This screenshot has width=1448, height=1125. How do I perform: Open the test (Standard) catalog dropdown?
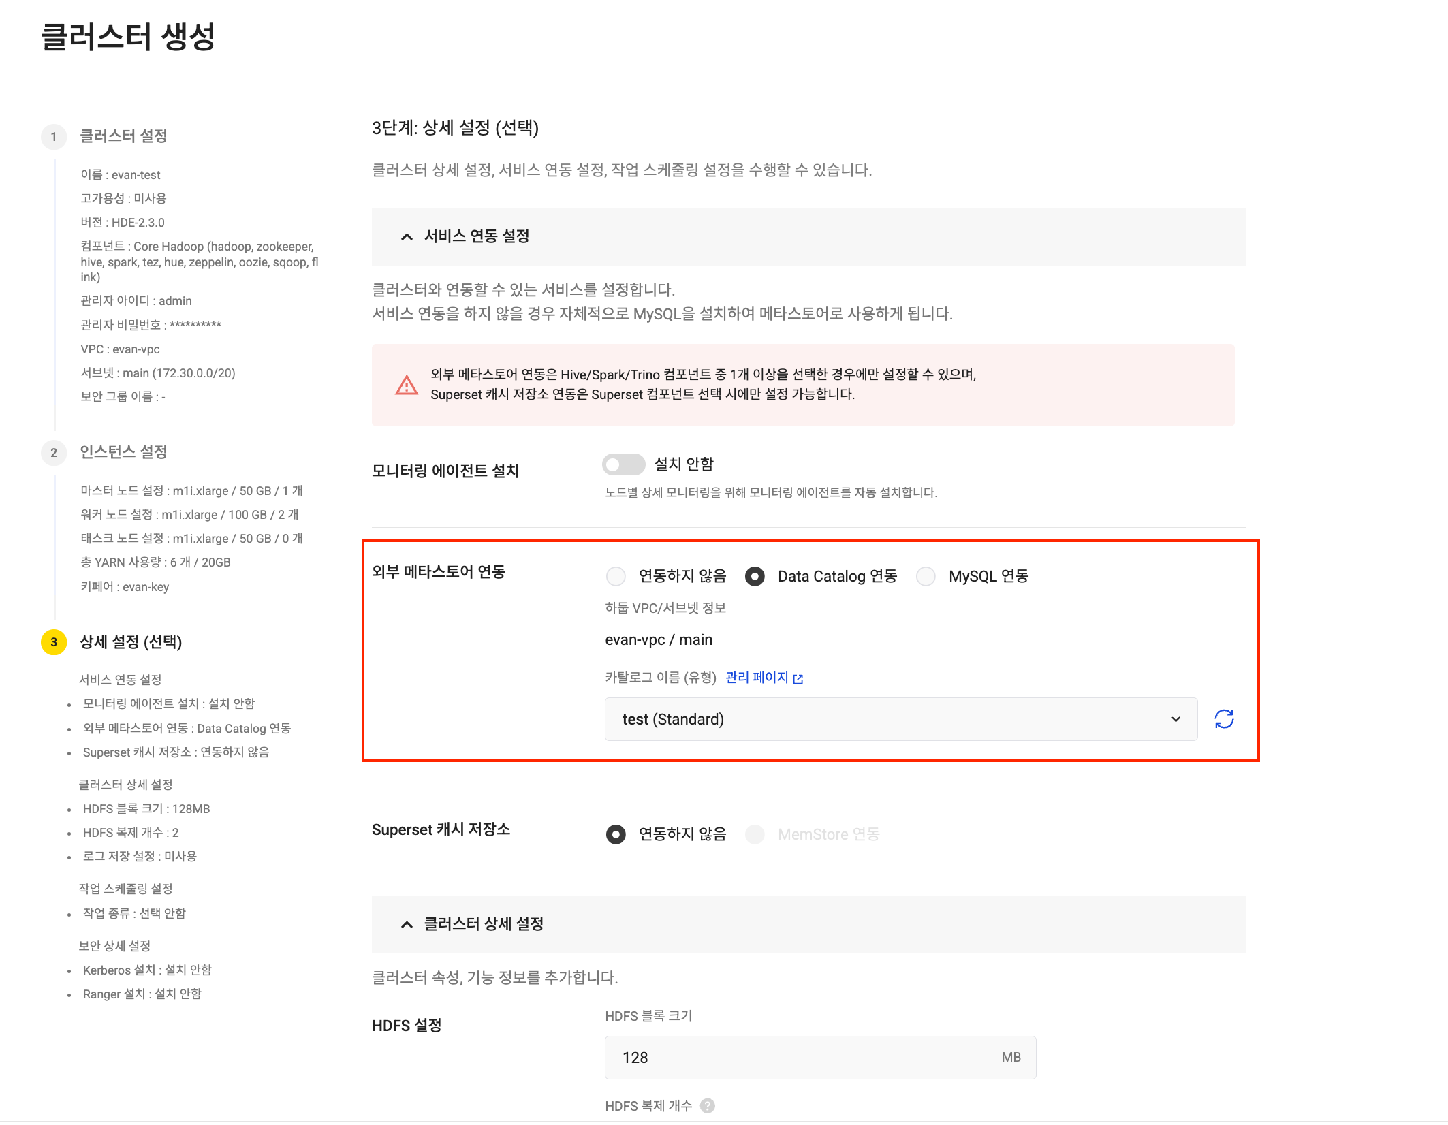click(x=900, y=719)
